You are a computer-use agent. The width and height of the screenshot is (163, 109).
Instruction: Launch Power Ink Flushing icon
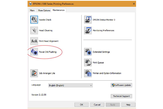pos(34,52)
